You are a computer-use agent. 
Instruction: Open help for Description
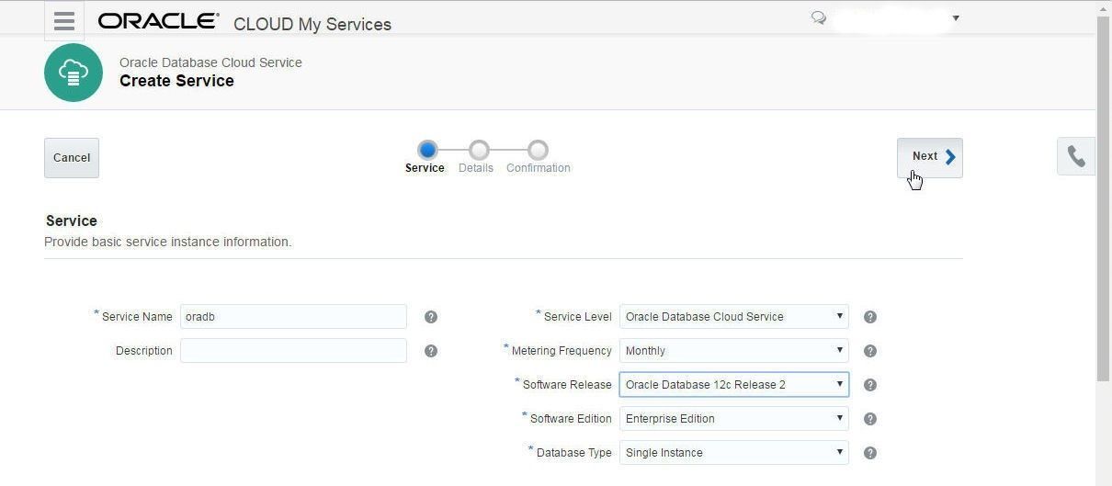431,351
